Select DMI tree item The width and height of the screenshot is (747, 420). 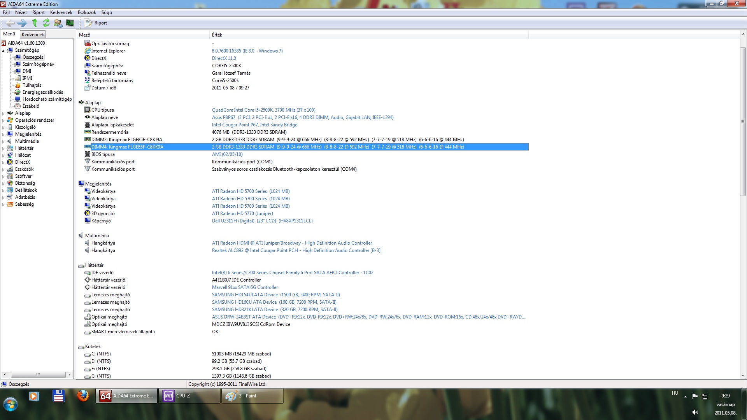(x=27, y=71)
